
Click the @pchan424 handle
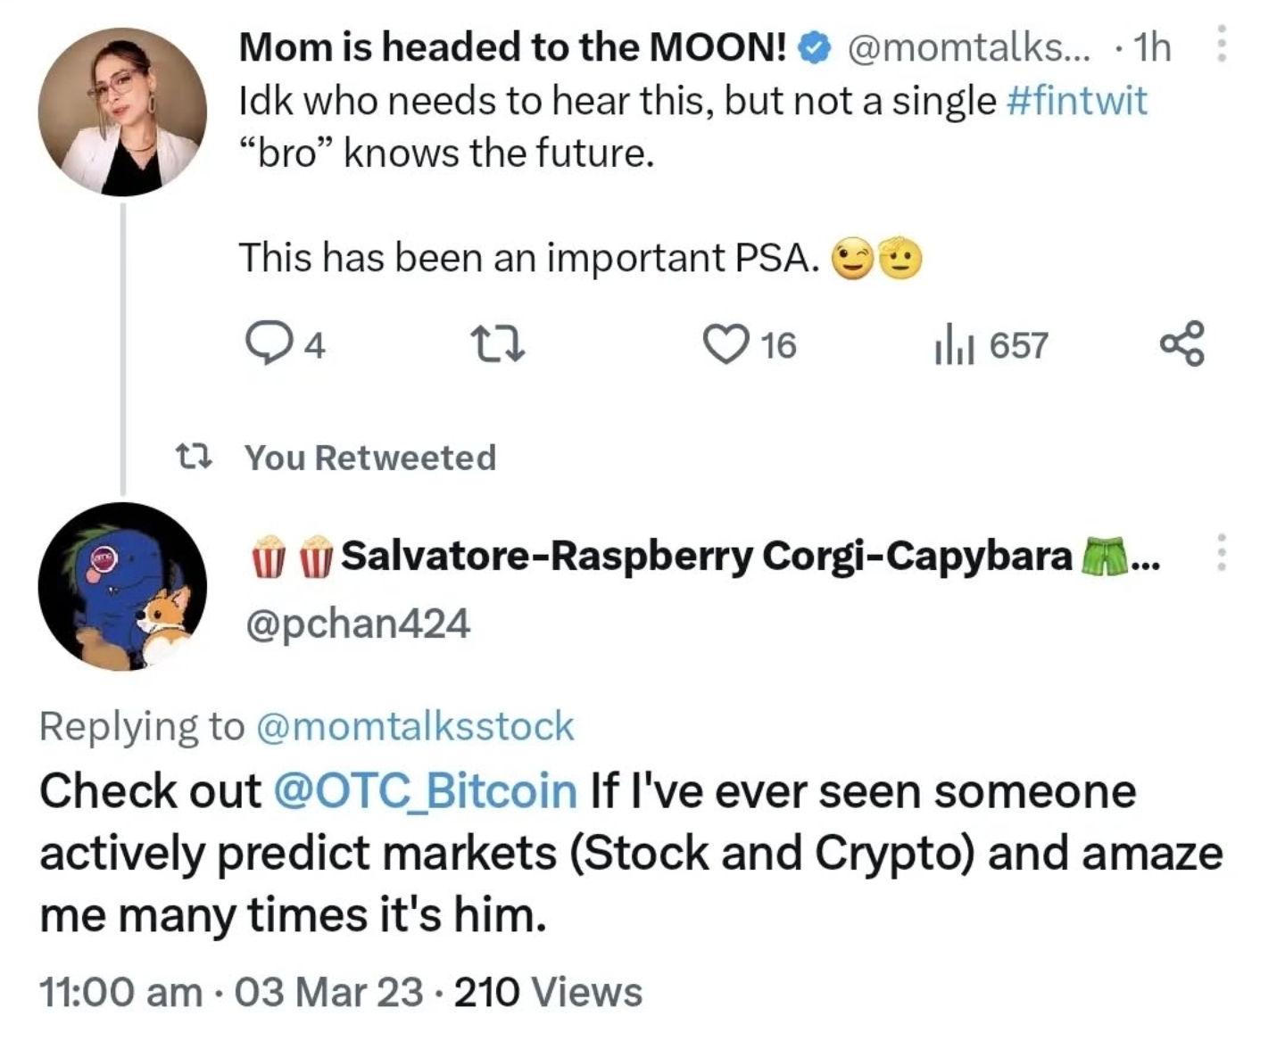pos(357,624)
